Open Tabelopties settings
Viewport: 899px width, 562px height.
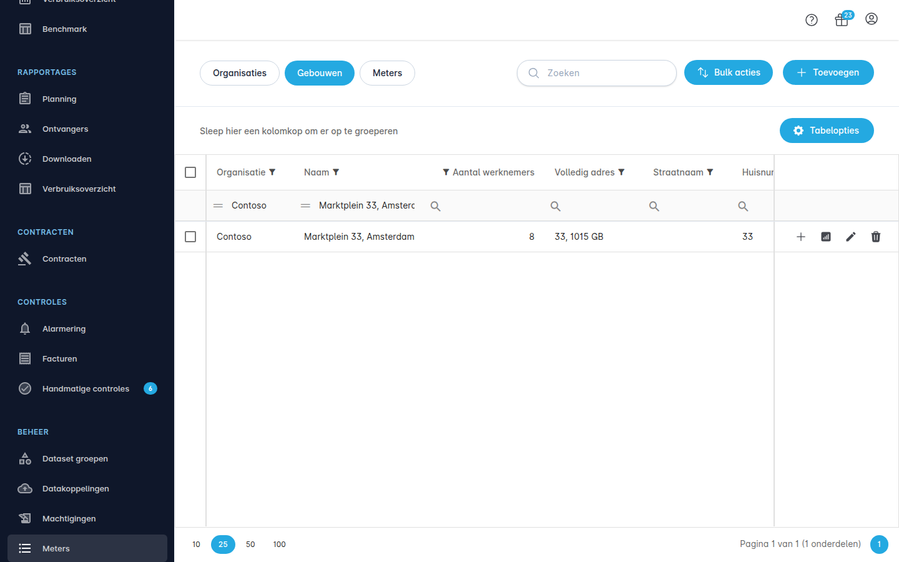(827, 131)
